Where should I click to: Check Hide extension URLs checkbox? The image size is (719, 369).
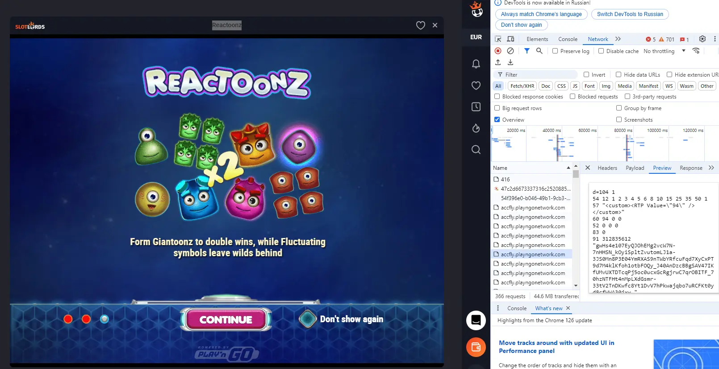pyautogui.click(x=669, y=74)
